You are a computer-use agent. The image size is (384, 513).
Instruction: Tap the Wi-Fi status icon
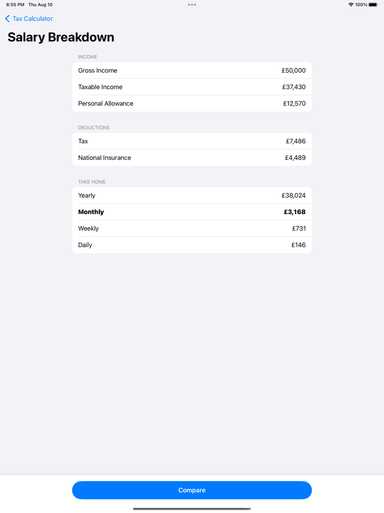tap(352, 4)
